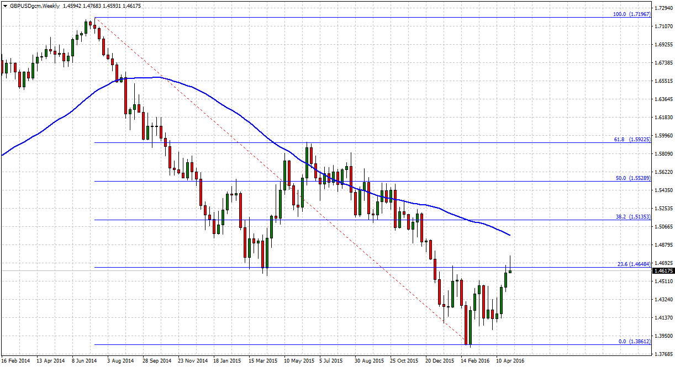Click the 3 Aug 2014 date label
Viewport: 675px width, 367px height.
tap(122, 360)
